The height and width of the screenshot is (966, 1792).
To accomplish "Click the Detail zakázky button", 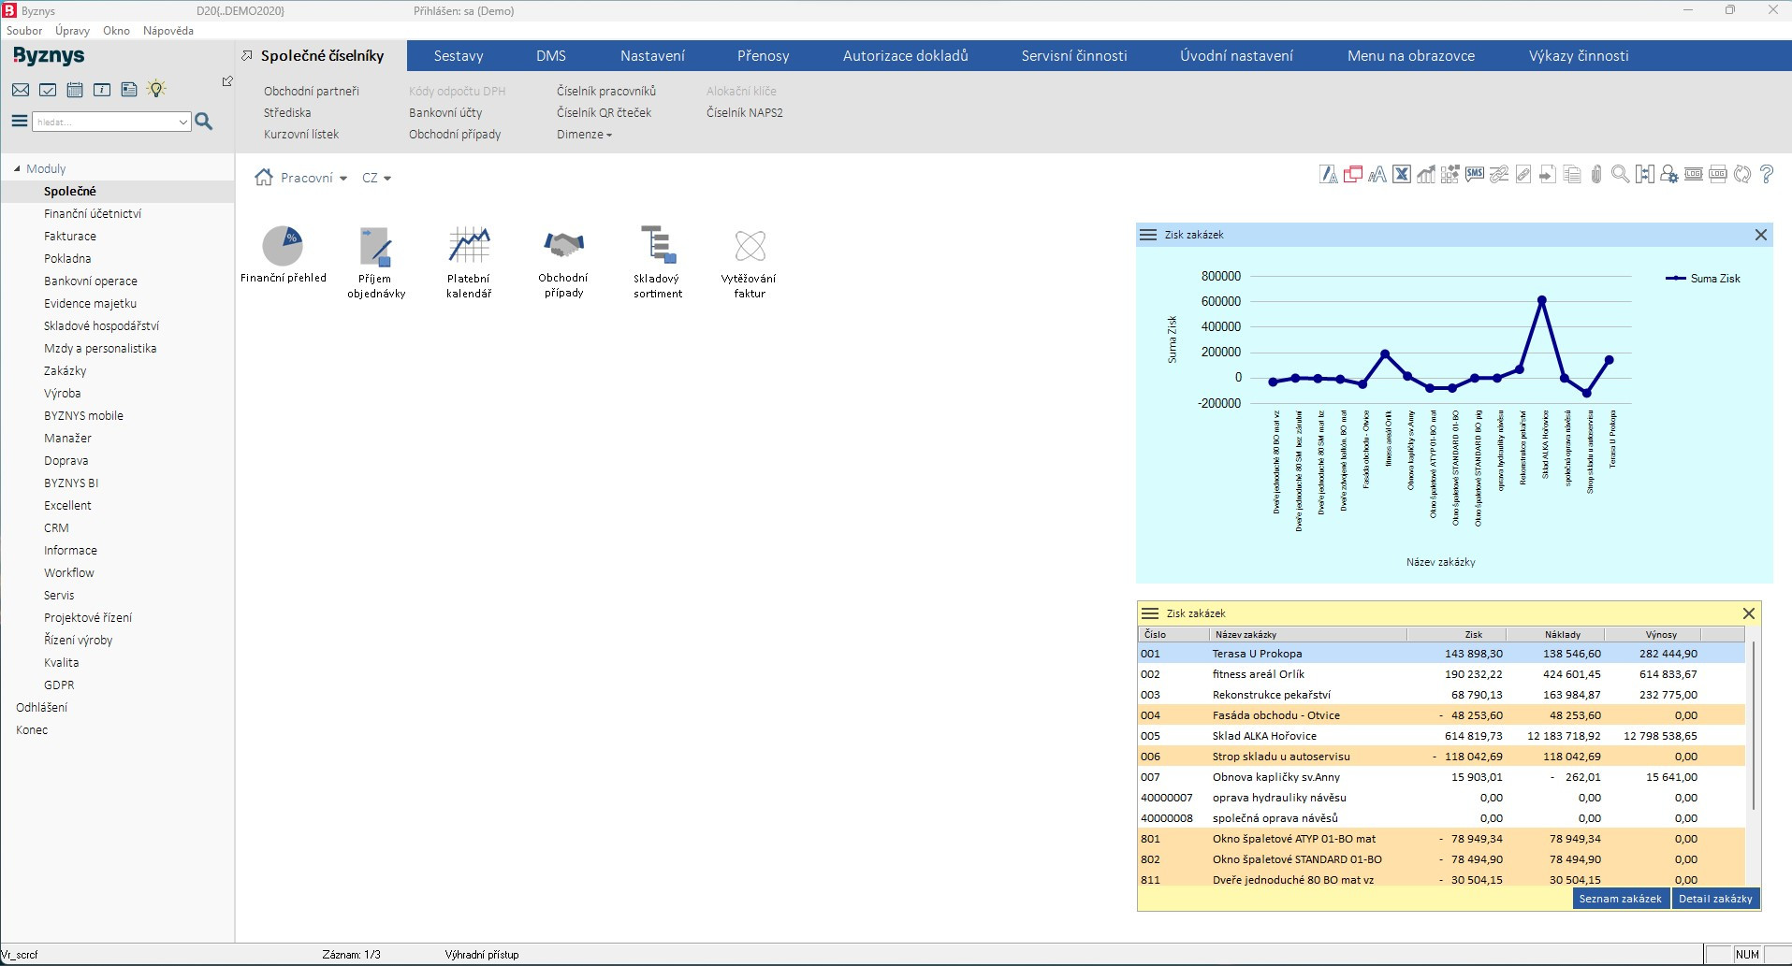I will pos(1715,899).
